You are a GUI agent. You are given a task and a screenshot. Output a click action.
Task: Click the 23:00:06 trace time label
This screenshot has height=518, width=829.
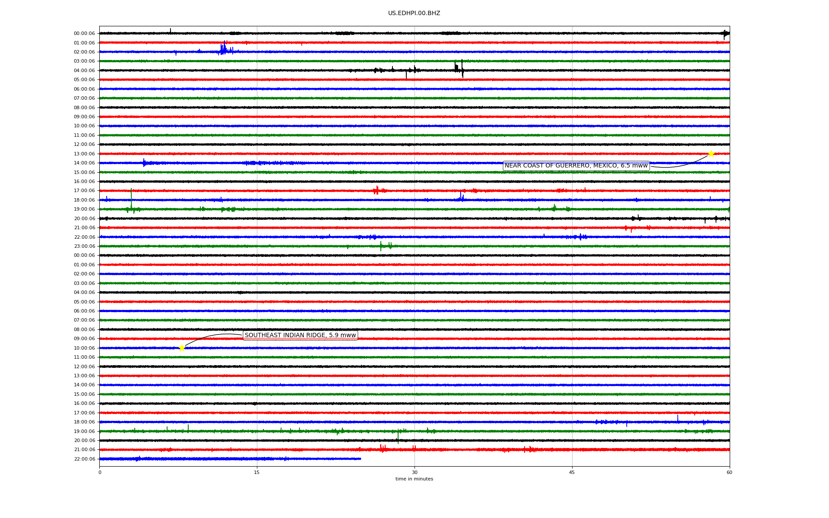click(84, 246)
